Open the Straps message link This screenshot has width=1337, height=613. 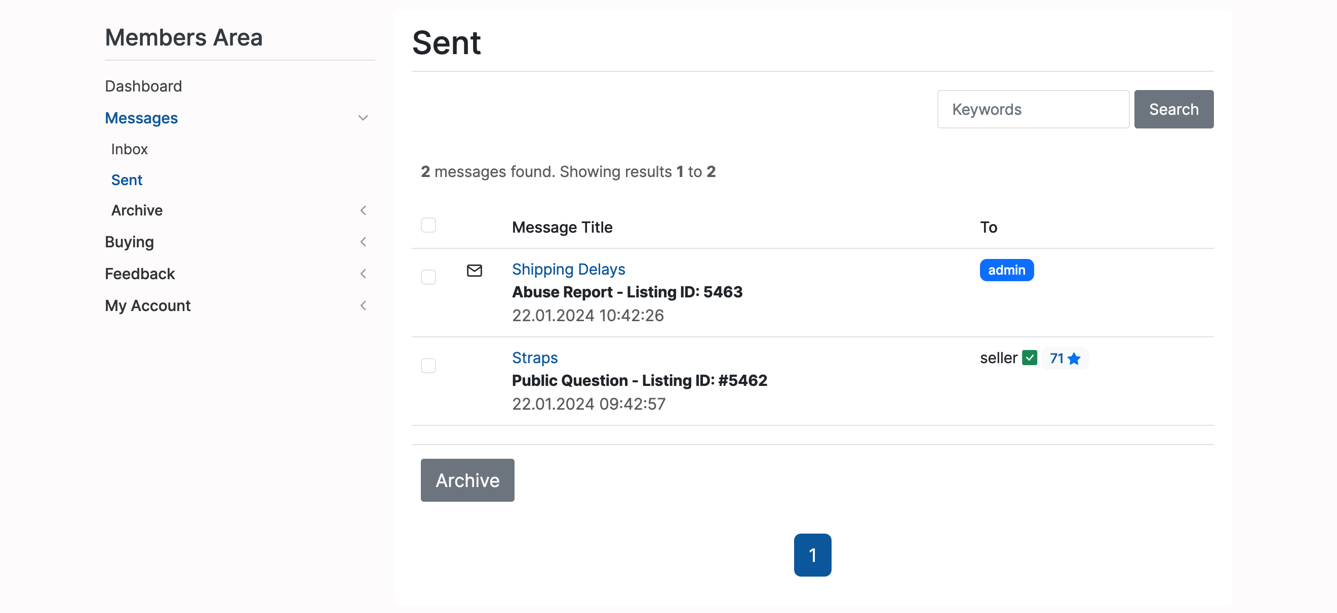[x=535, y=358]
